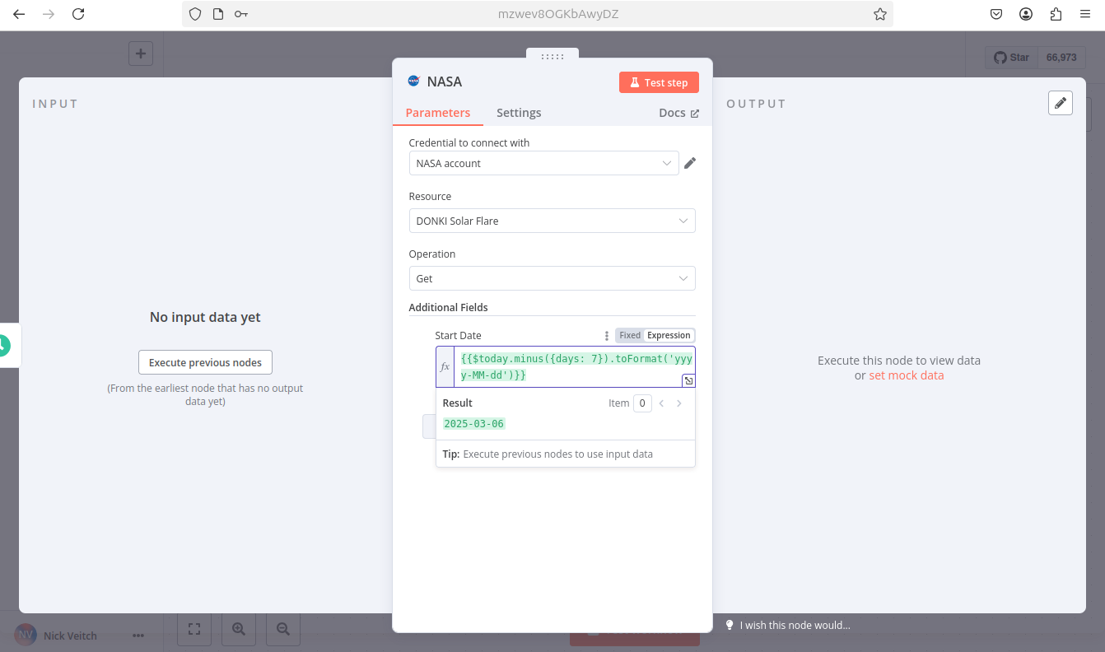Open the Operation Get dropdown
This screenshot has width=1105, height=652.
pyautogui.click(x=552, y=278)
